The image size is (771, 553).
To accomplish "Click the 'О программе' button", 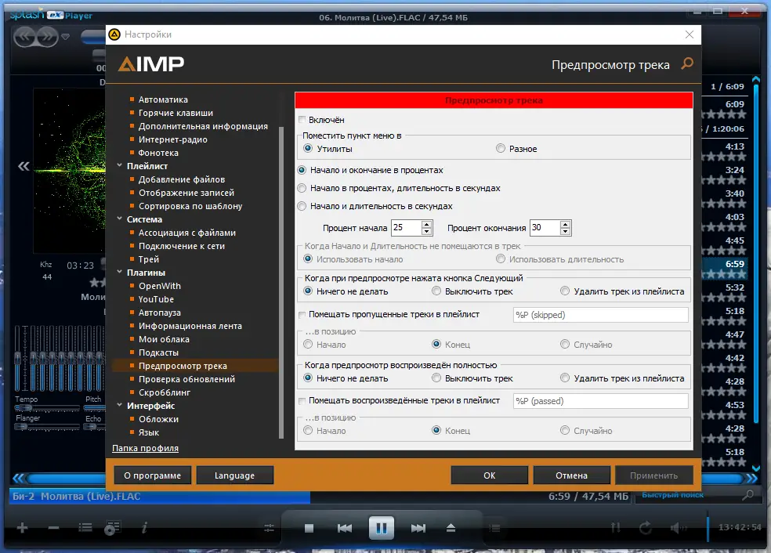I will click(x=153, y=475).
